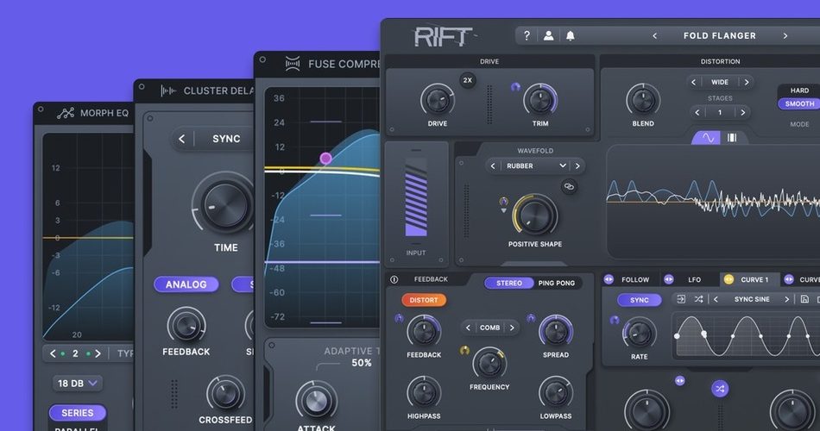Enable 2X oversampling in Drive section

[x=468, y=80]
